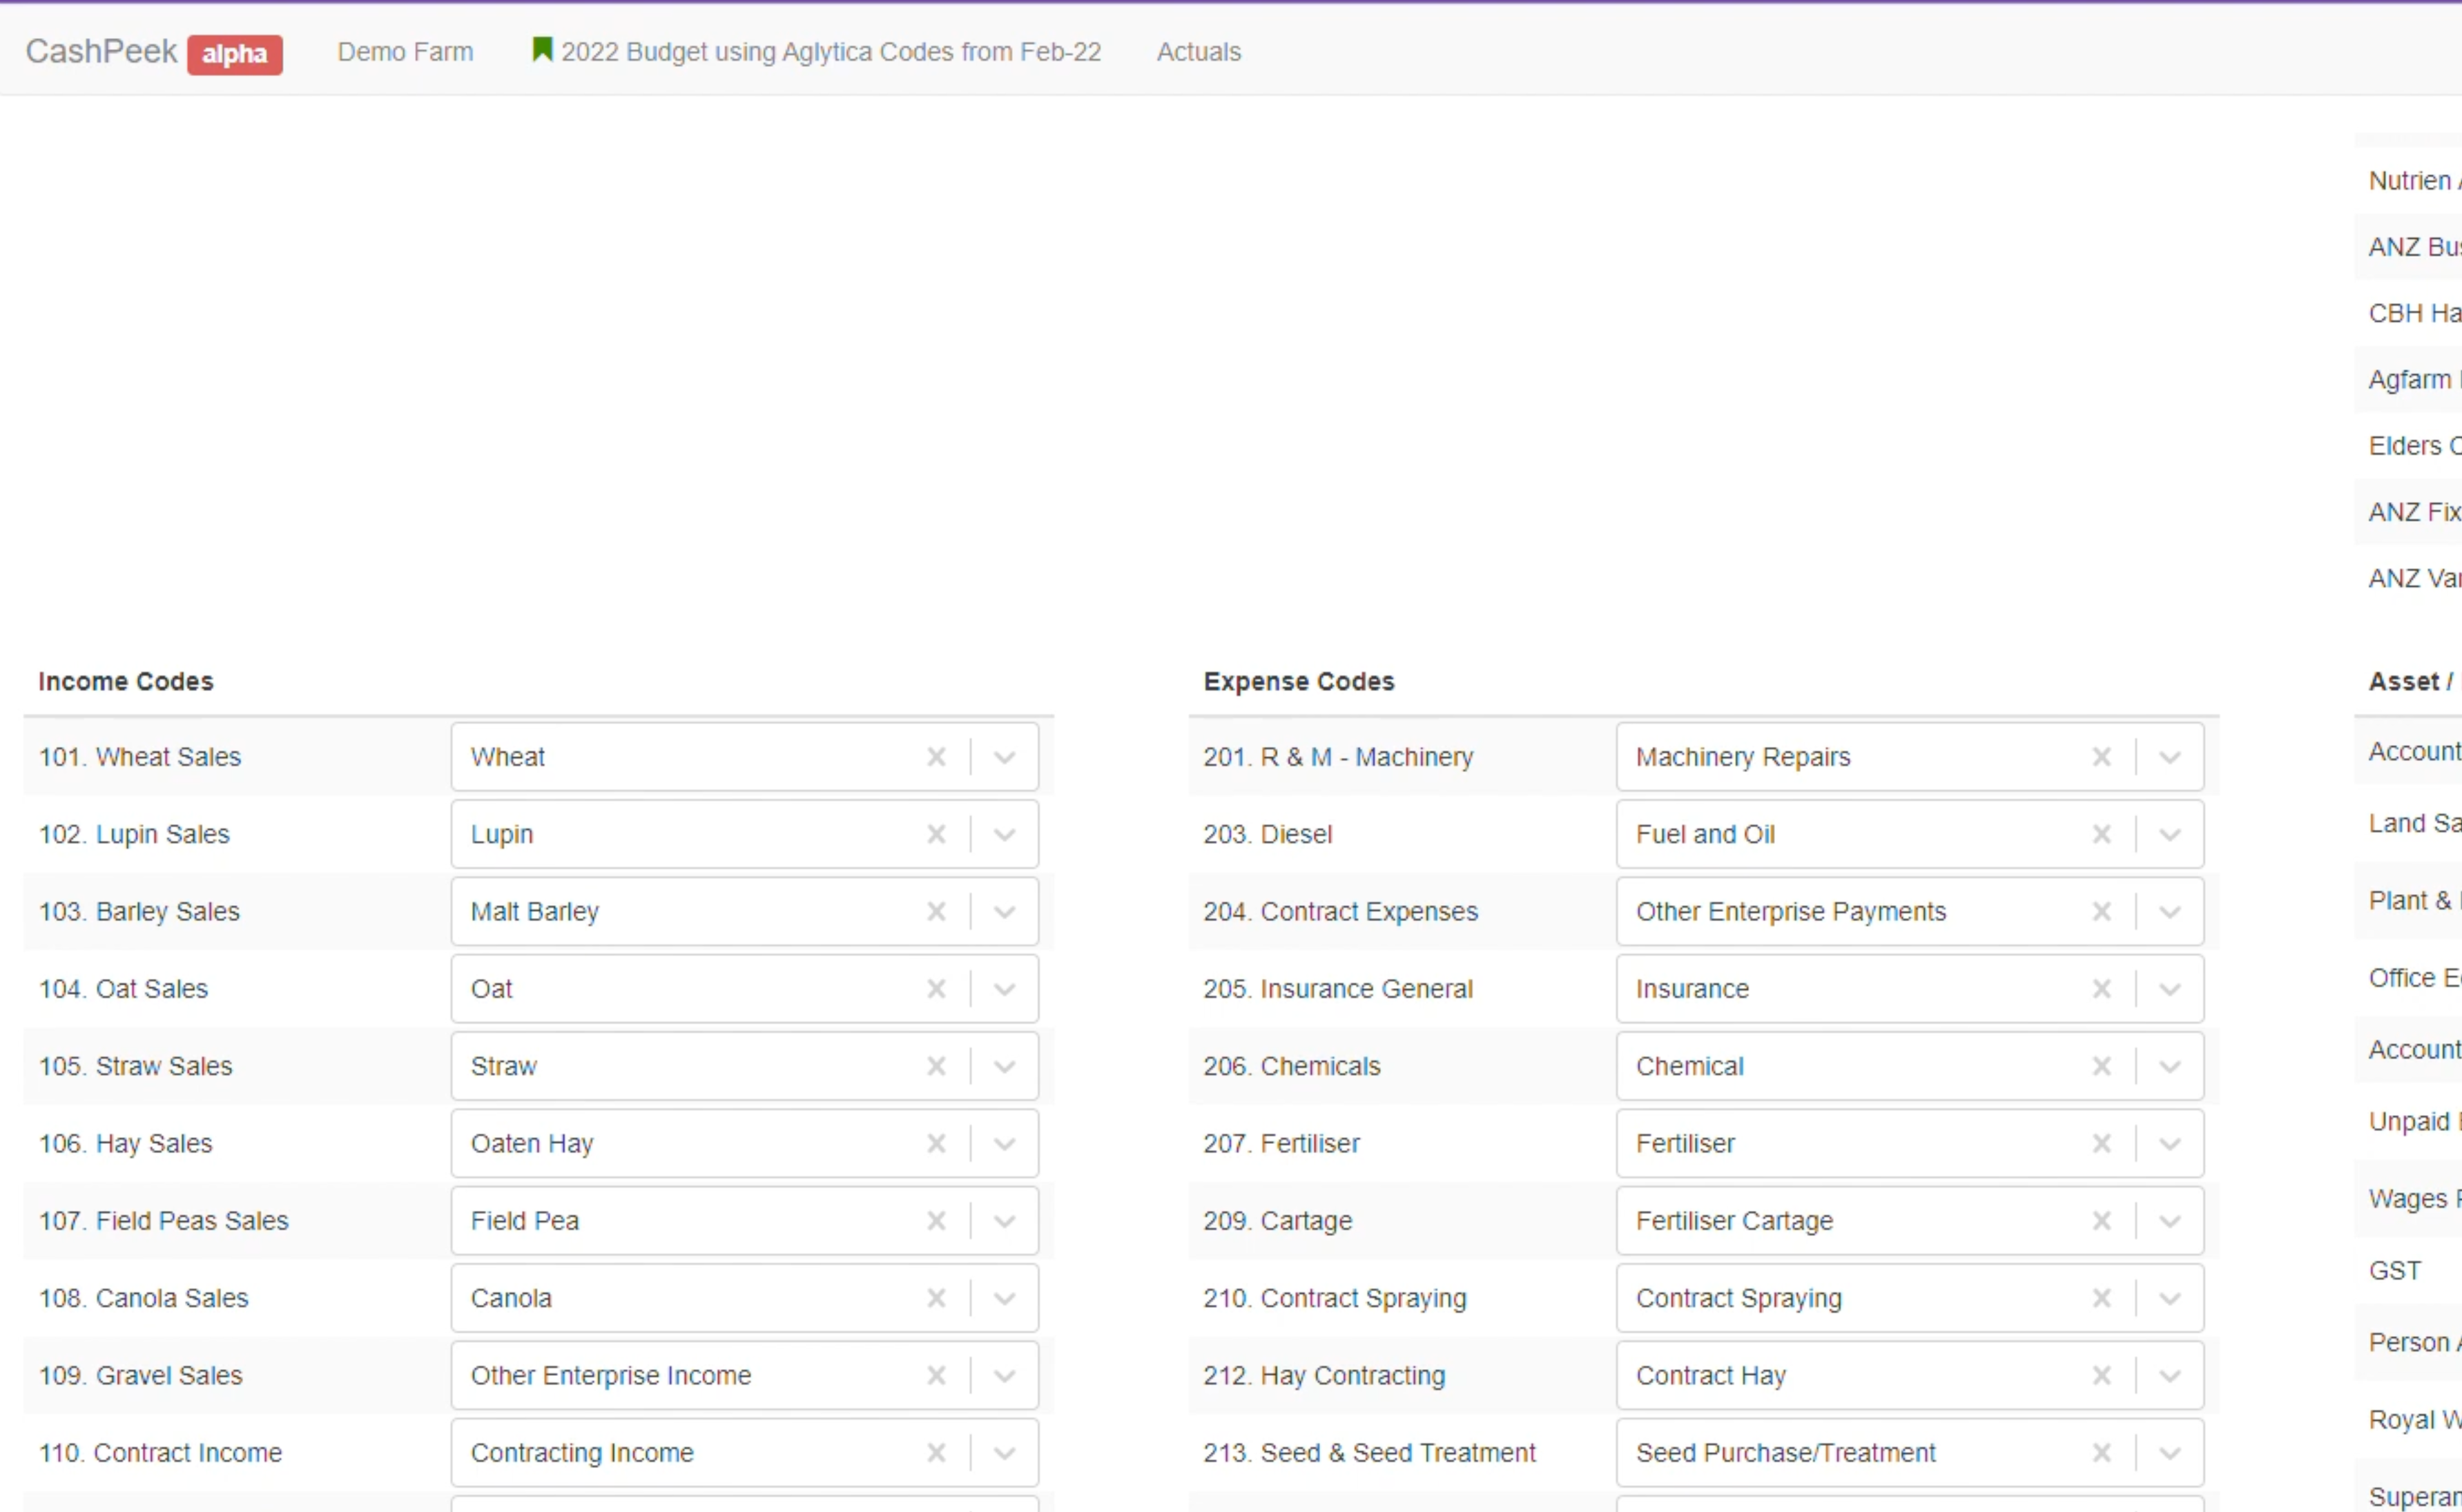Open Seed & Seed Treatment dropdown
The height and width of the screenshot is (1512, 2462).
tap(2169, 1453)
